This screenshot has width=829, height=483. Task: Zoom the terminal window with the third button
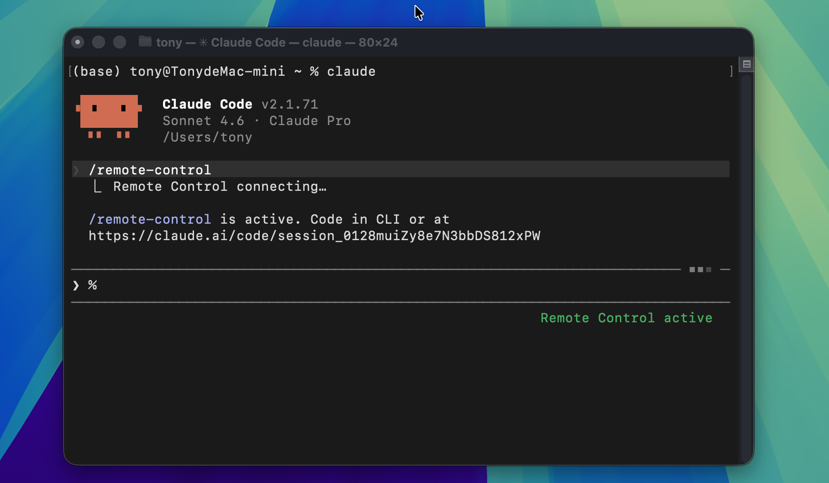coord(120,42)
